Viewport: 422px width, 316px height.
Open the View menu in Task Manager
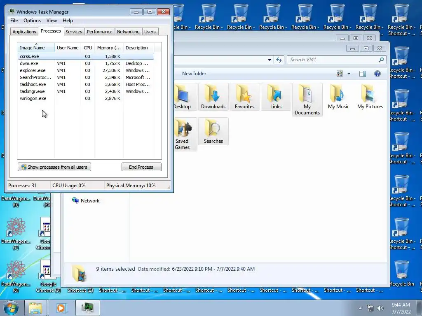[x=52, y=21]
